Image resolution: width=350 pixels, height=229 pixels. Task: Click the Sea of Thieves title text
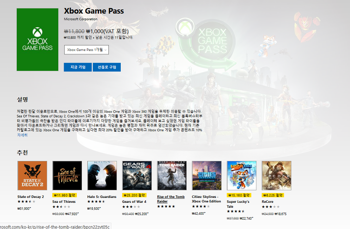(64, 201)
